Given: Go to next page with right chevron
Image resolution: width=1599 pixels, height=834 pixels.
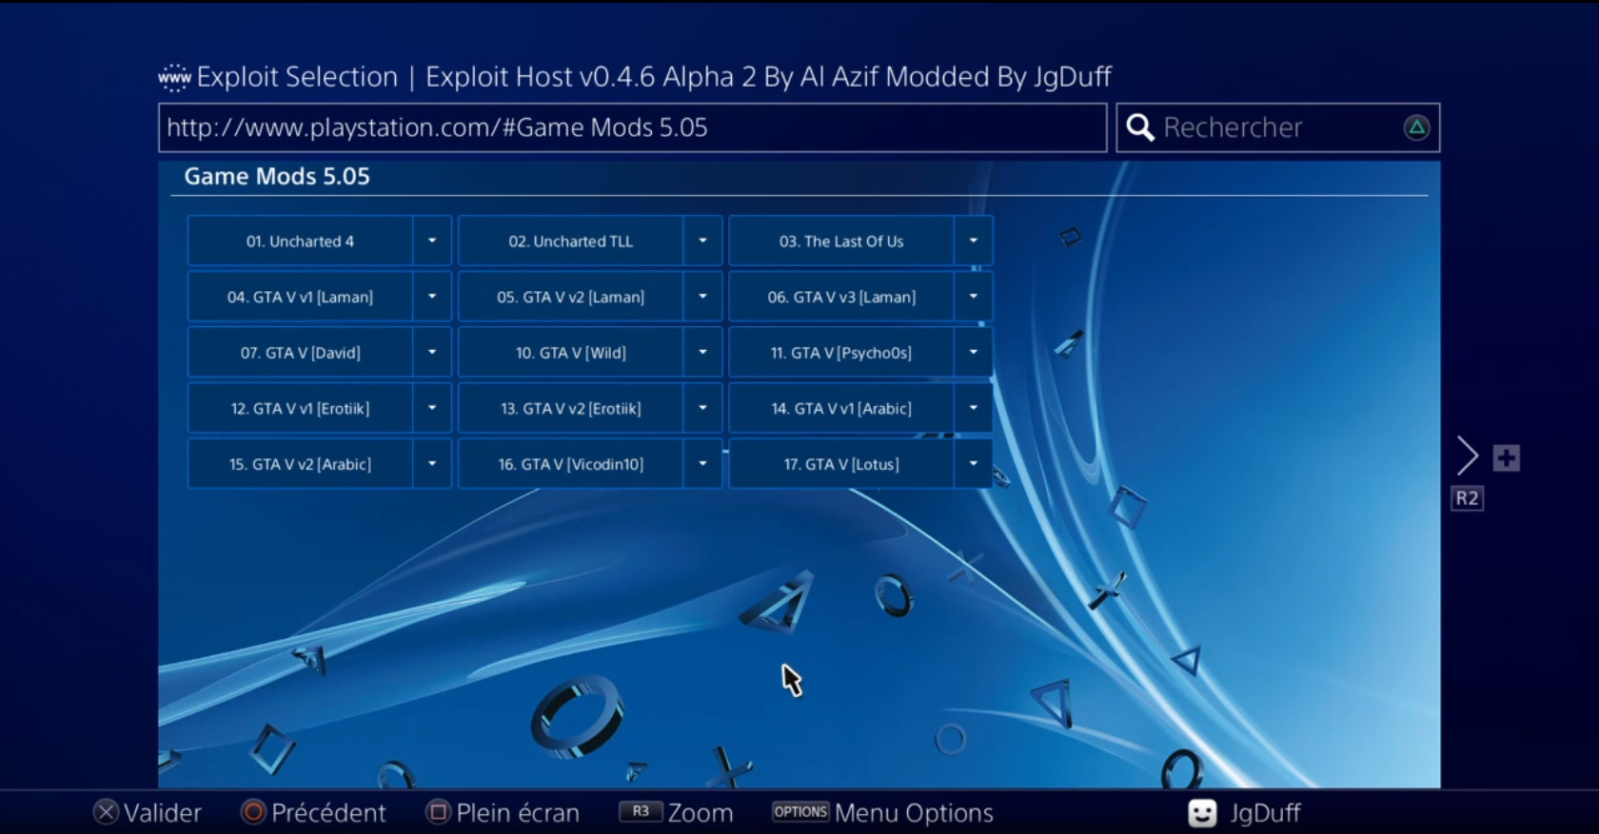Looking at the screenshot, I should (x=1467, y=456).
